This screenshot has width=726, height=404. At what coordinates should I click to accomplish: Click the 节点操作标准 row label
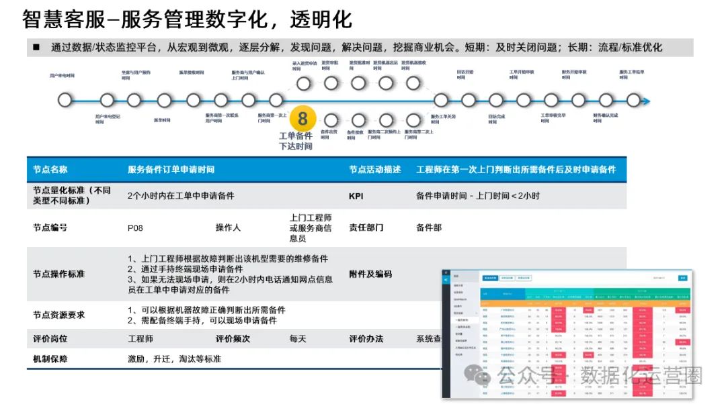coord(58,274)
